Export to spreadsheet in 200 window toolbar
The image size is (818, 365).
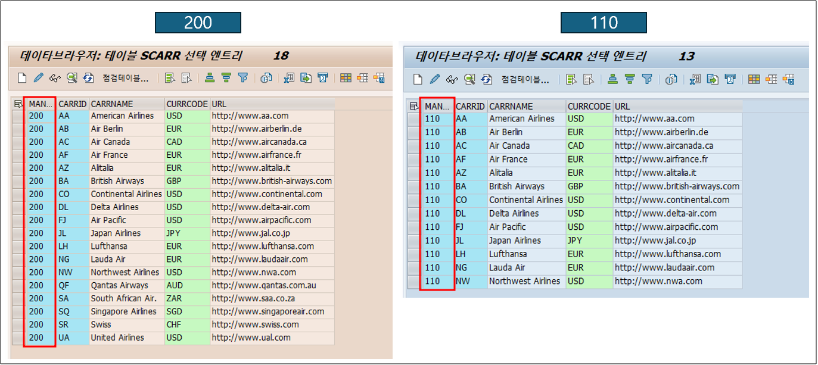pyautogui.click(x=289, y=78)
